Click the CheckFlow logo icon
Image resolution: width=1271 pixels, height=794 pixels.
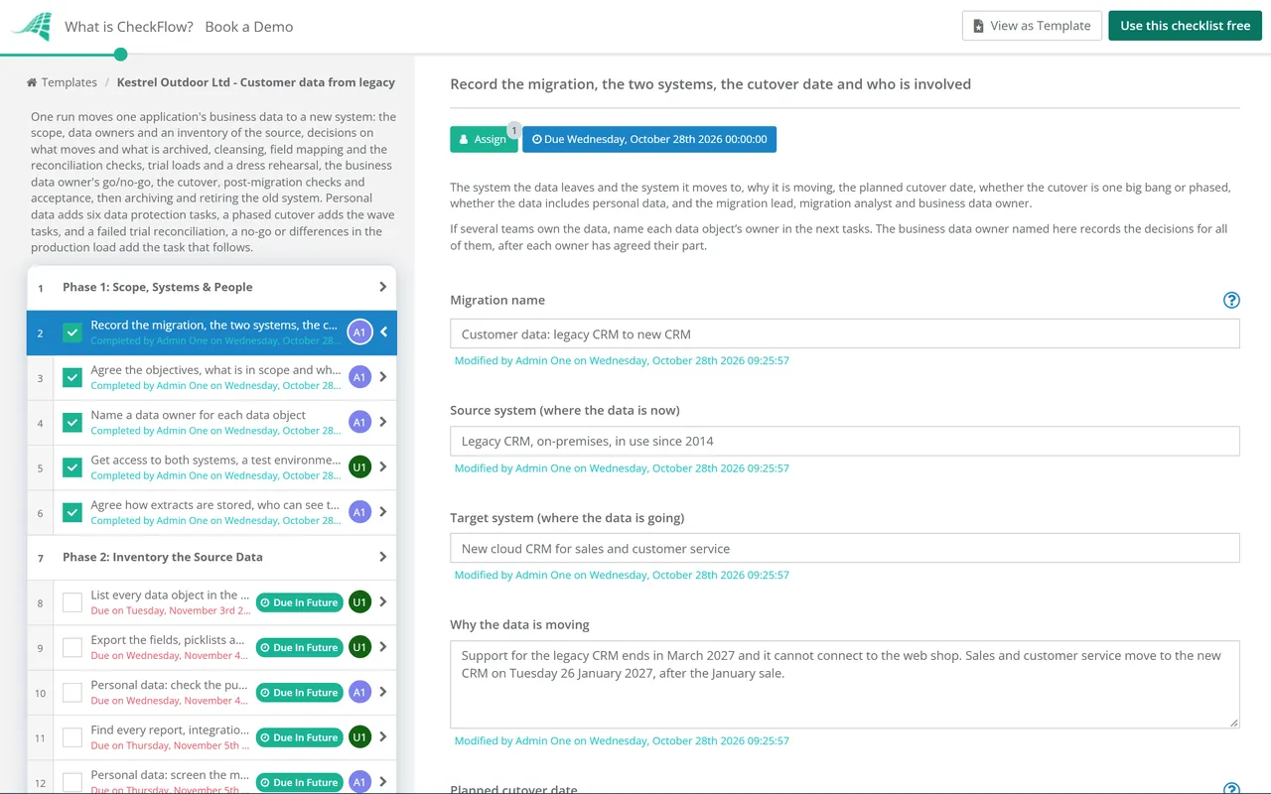[31, 26]
